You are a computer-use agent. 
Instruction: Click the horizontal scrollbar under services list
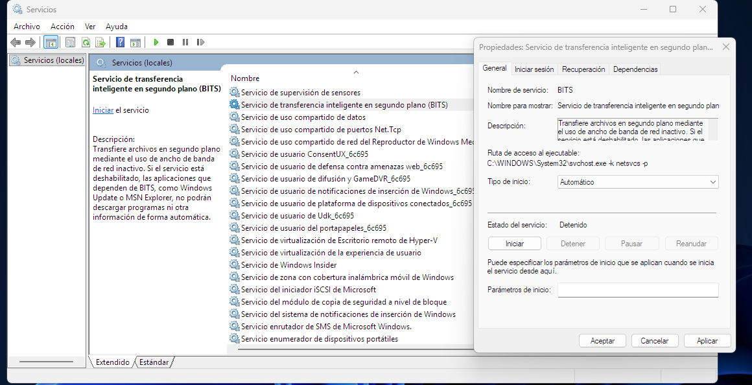(350, 350)
